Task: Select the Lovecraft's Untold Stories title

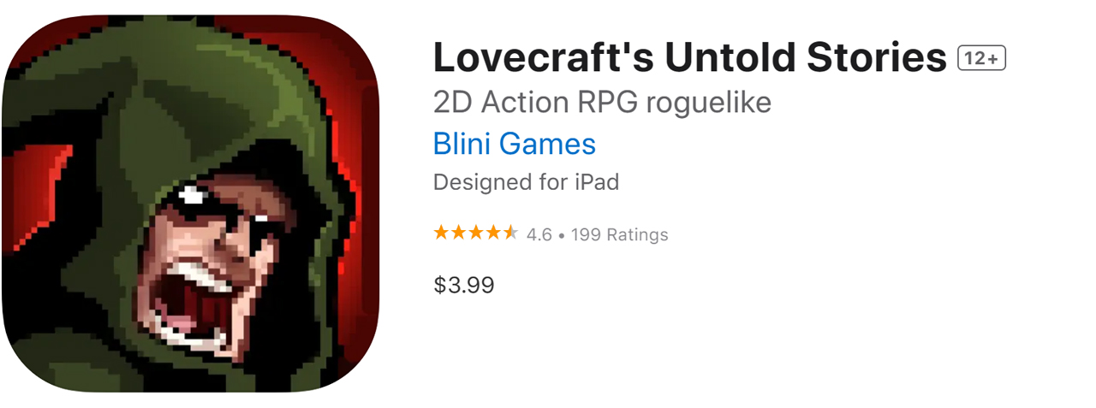Action: click(x=690, y=58)
